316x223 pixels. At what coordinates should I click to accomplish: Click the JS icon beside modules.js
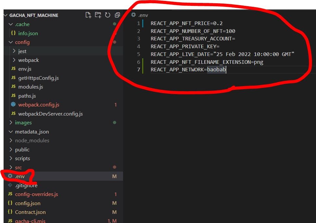click(x=13, y=87)
